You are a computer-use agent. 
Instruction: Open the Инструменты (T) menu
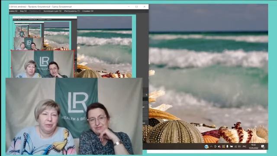click(x=72, y=11)
